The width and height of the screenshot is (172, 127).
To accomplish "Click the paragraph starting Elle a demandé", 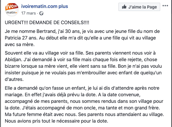I will 84,105.
